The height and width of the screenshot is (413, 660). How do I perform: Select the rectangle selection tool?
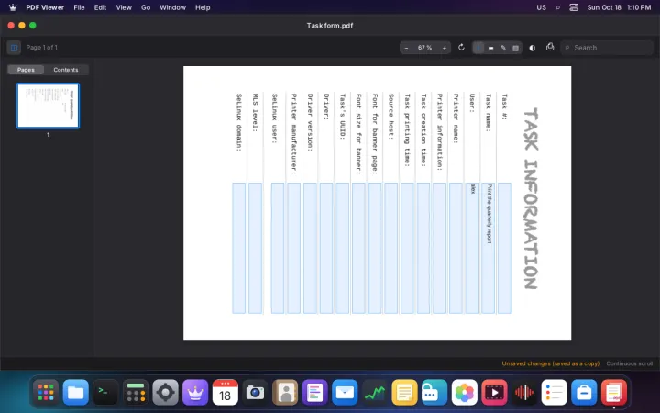515,48
